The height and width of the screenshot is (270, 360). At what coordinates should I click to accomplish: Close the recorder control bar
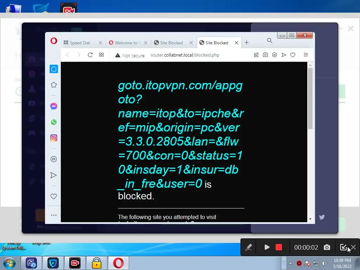click(353, 247)
